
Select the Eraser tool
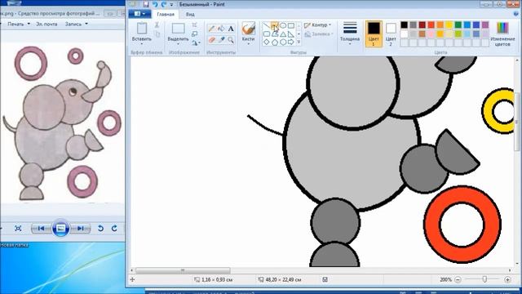(212, 40)
